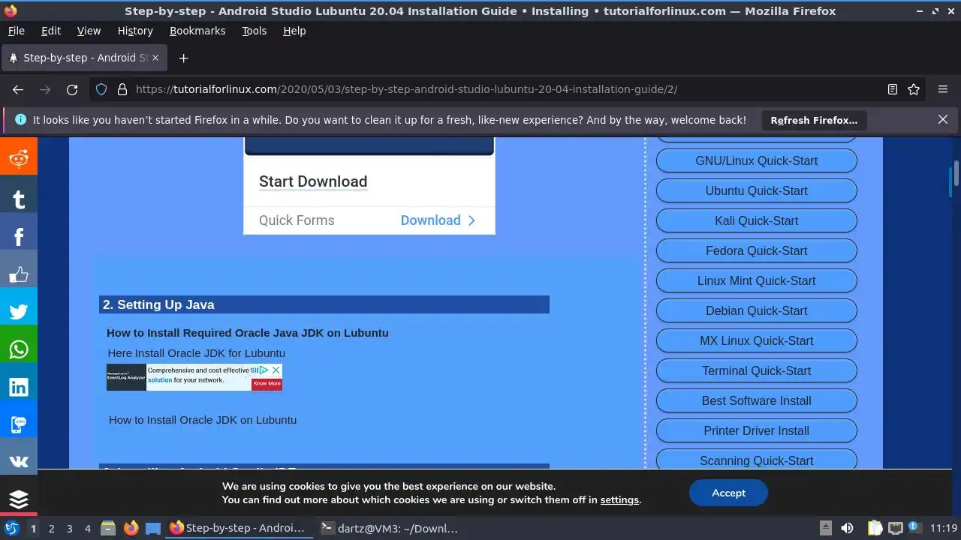Launch the file manager from the taskbar
The image size is (961, 540).
pos(108,528)
